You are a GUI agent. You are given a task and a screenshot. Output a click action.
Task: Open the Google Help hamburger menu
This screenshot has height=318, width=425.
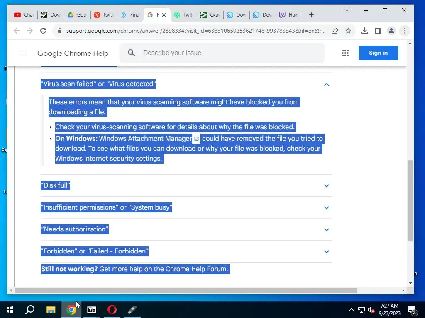pyautogui.click(x=22, y=53)
